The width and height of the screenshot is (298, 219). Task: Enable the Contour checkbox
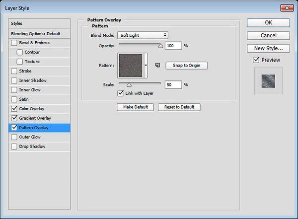pyautogui.click(x=19, y=52)
